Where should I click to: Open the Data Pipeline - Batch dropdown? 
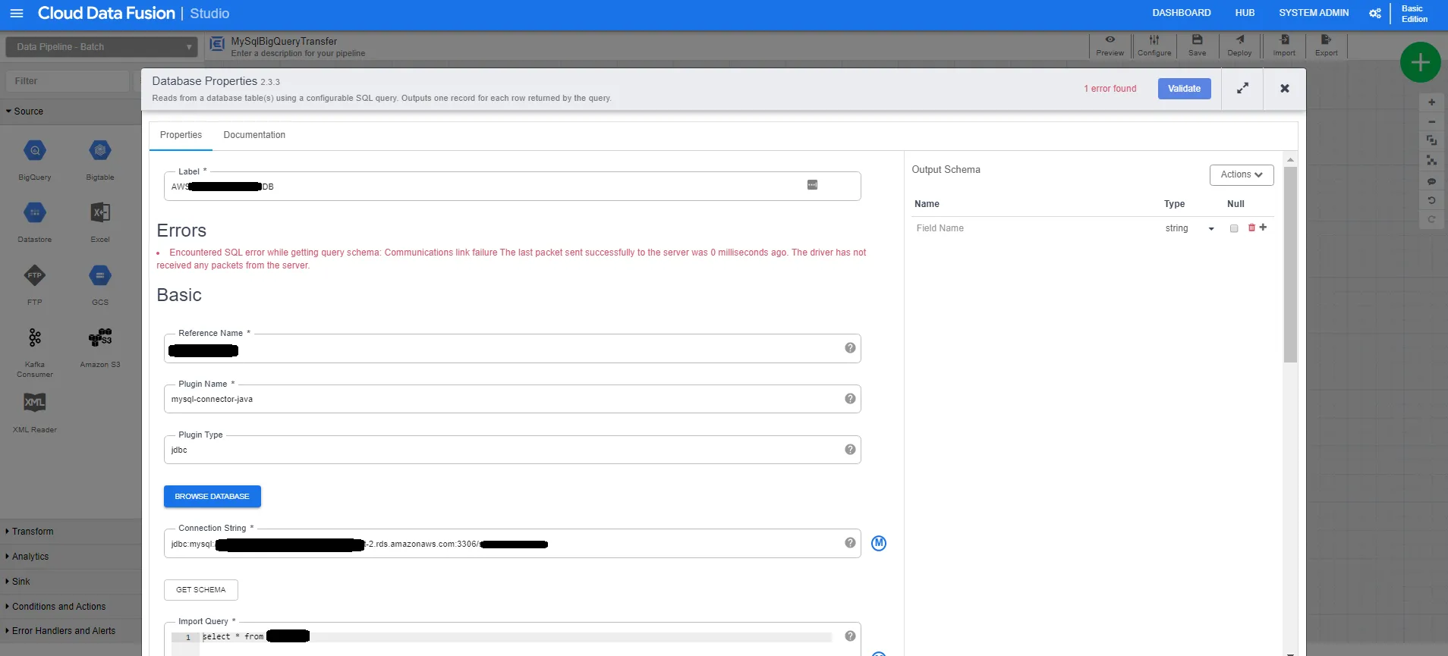click(x=102, y=47)
